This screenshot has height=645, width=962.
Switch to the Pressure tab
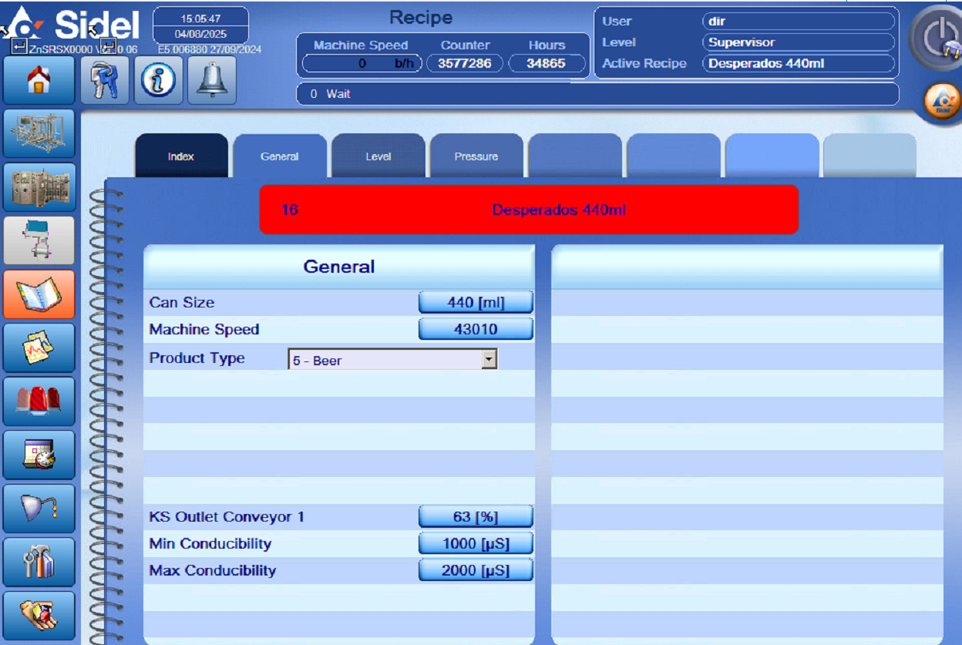[476, 156]
